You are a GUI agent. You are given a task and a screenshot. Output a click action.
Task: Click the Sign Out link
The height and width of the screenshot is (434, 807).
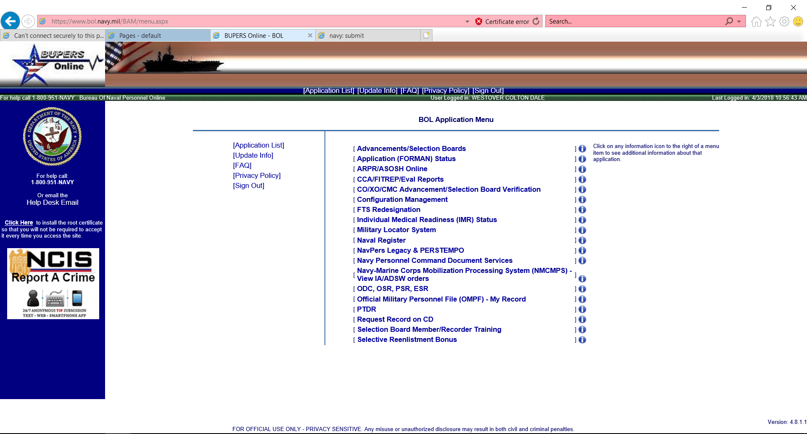pos(249,185)
